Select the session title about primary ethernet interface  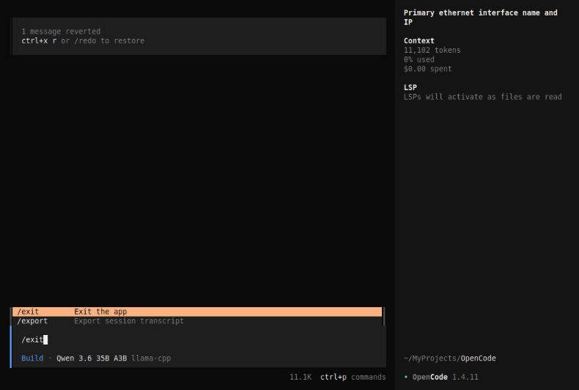click(x=480, y=18)
